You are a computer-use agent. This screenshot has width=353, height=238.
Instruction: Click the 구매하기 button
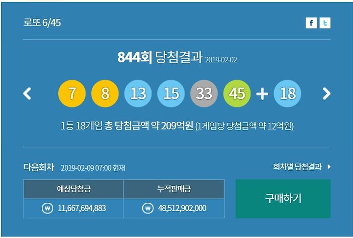pos(283,199)
